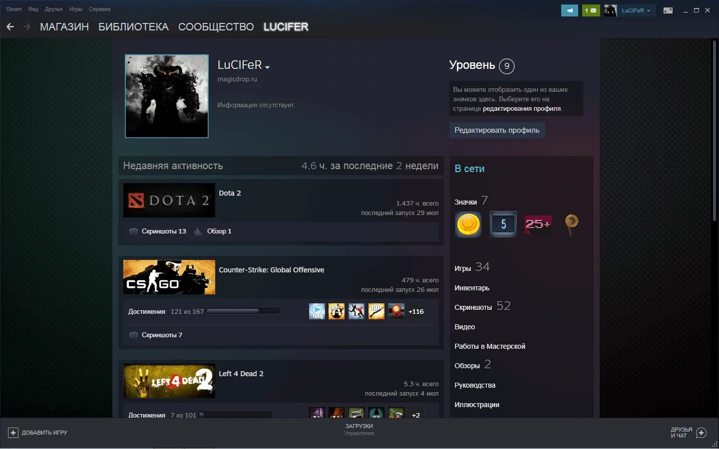Go to the БИБЛИОТЕКА tab

pos(133,27)
